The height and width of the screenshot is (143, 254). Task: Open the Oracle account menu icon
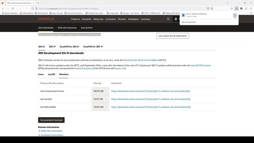tap(176, 19)
